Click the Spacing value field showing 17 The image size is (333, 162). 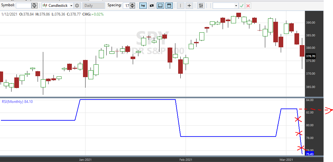(x=126, y=6)
